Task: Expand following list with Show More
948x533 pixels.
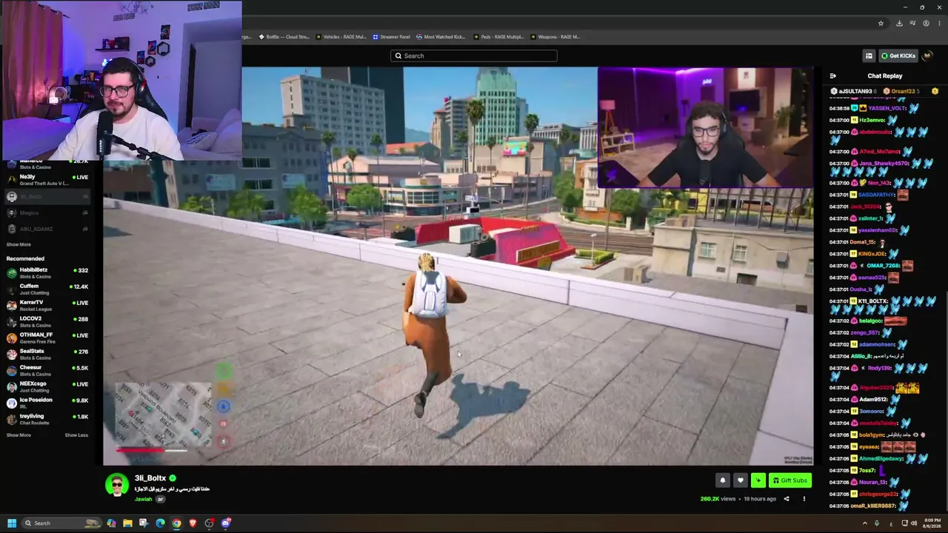Action: 19,244
